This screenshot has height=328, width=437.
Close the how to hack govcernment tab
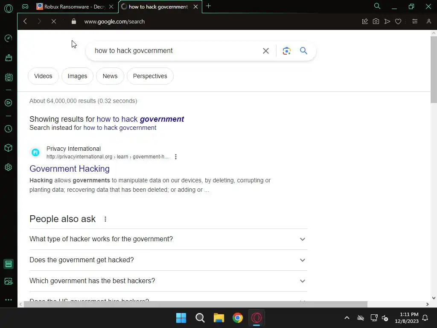tap(195, 7)
